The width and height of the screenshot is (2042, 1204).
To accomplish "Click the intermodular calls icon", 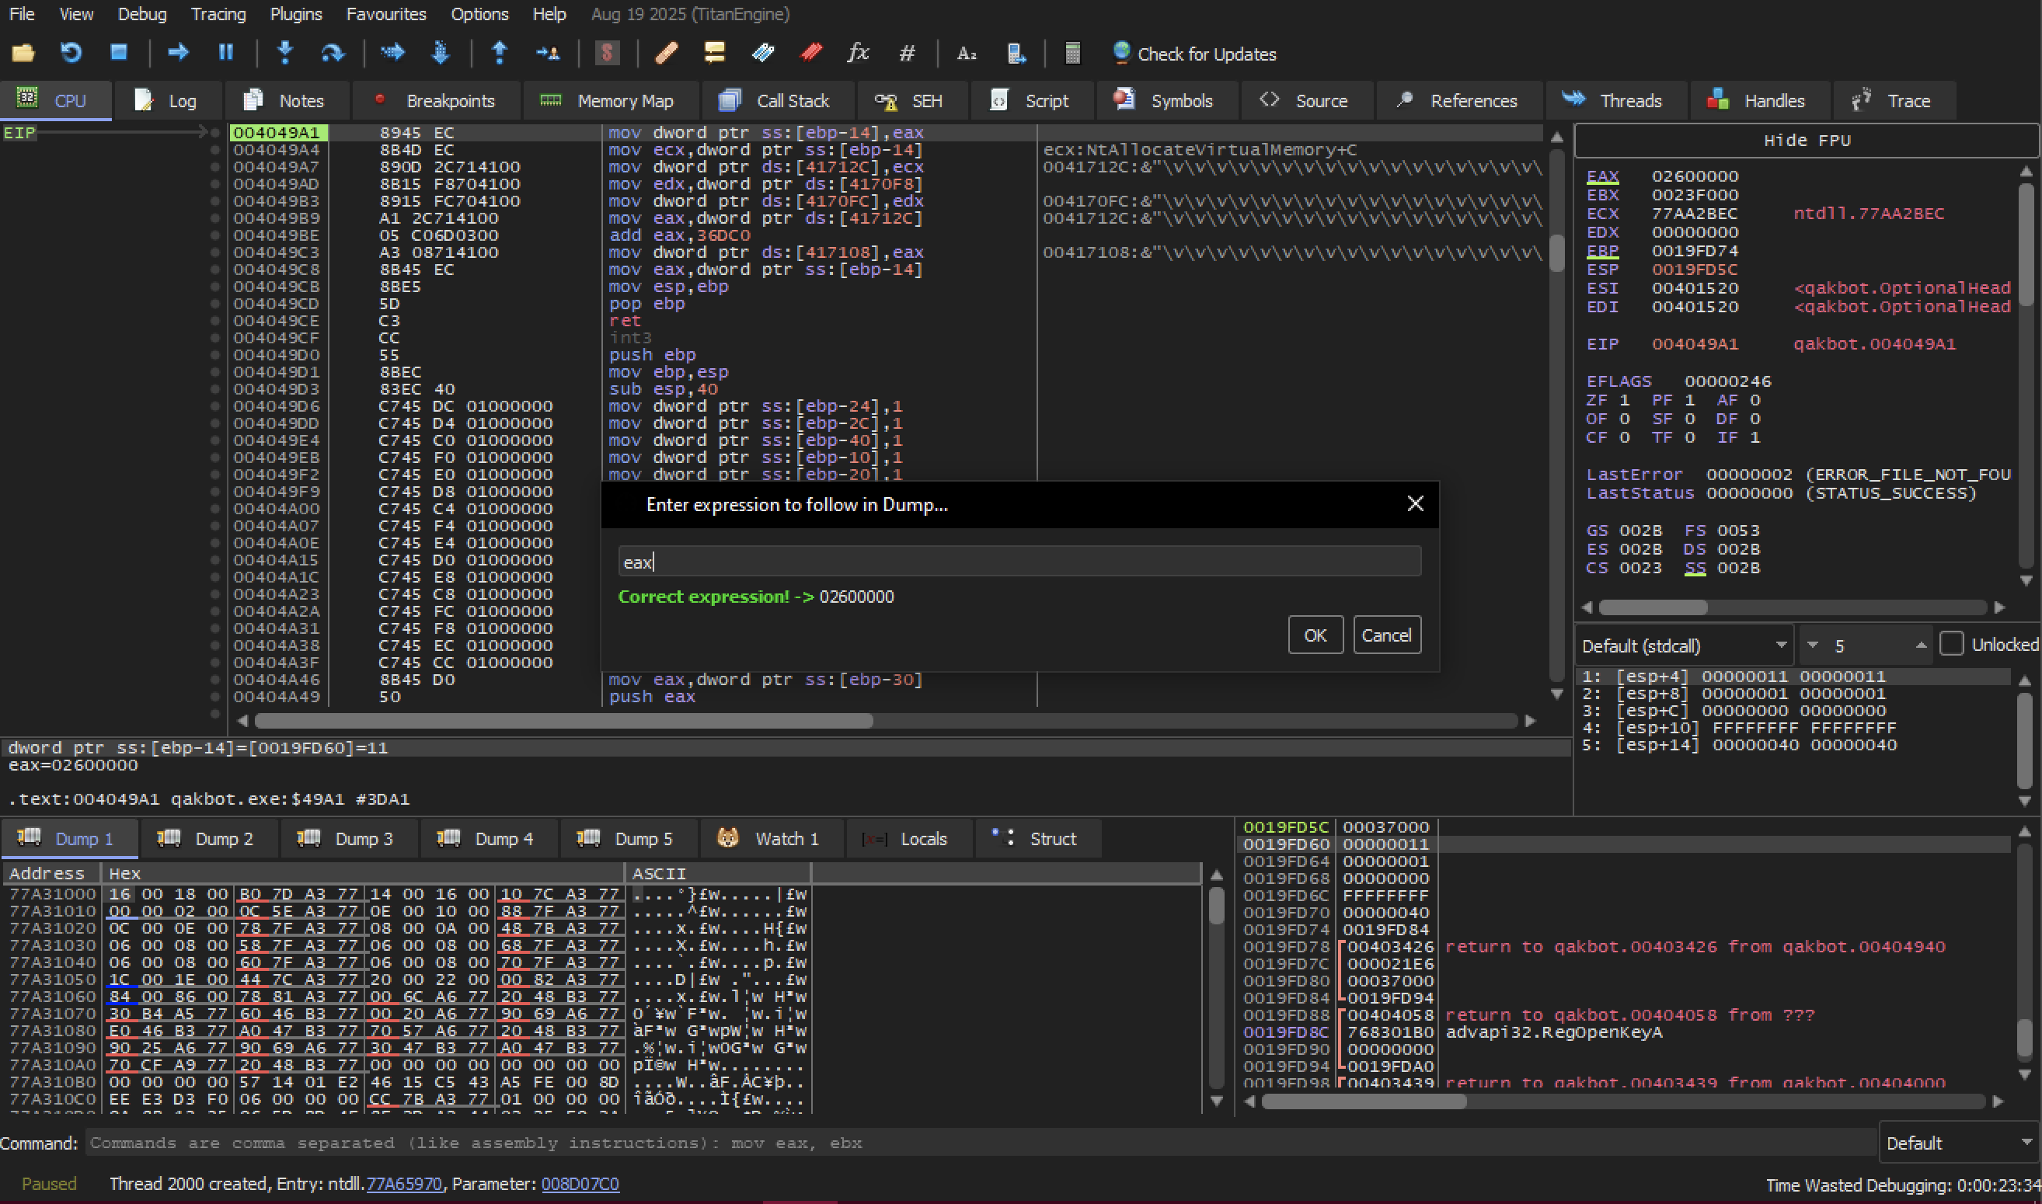I will tap(1016, 54).
